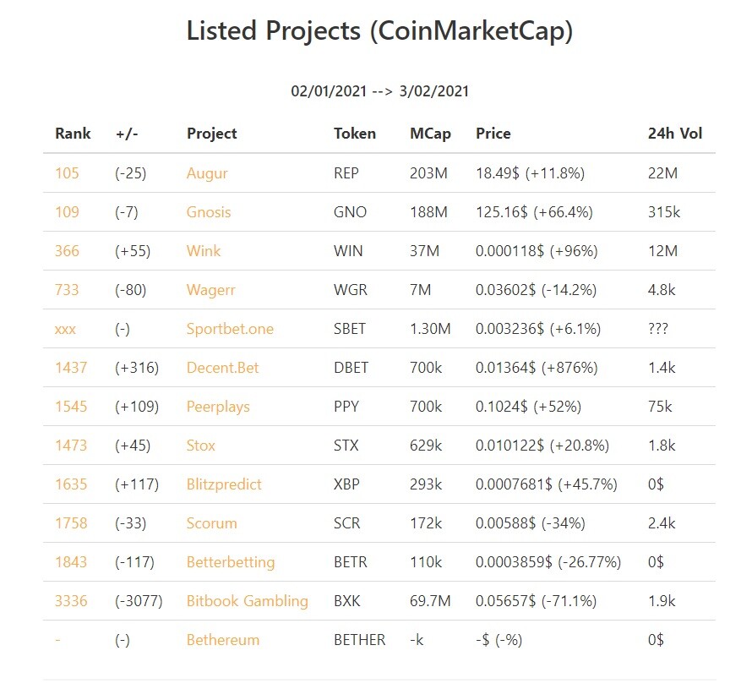
Task: Open the Blitzpredict project link
Action: 224,484
